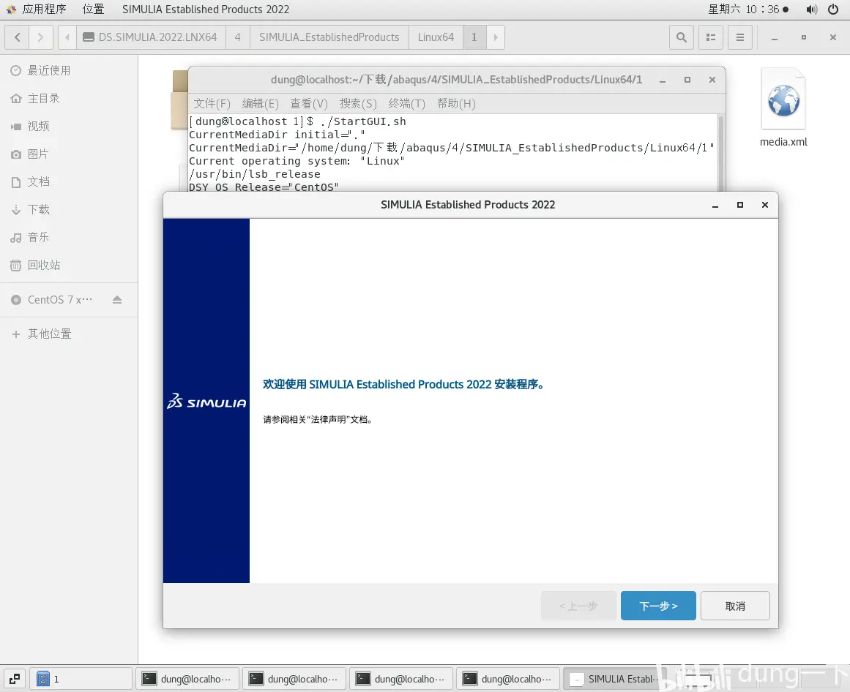
Task: Go back in the file manager
Action: coord(18,37)
